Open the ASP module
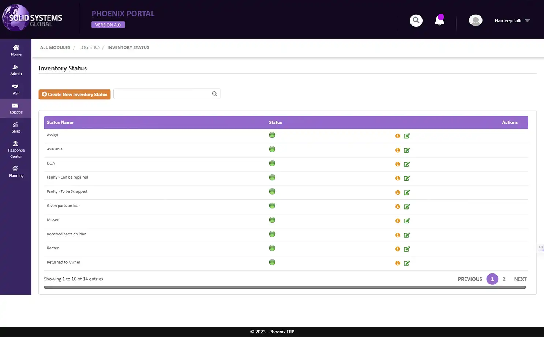The image size is (544, 337). [16, 89]
